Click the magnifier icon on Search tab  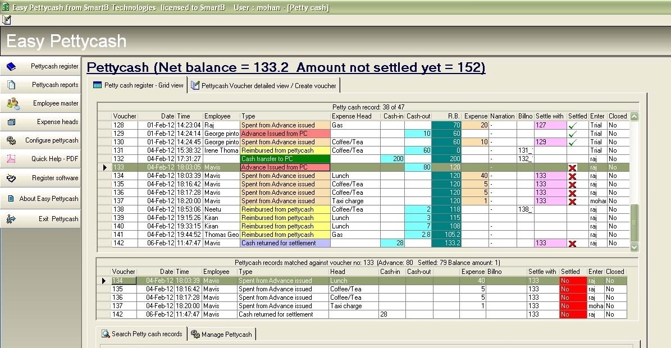tap(105, 334)
